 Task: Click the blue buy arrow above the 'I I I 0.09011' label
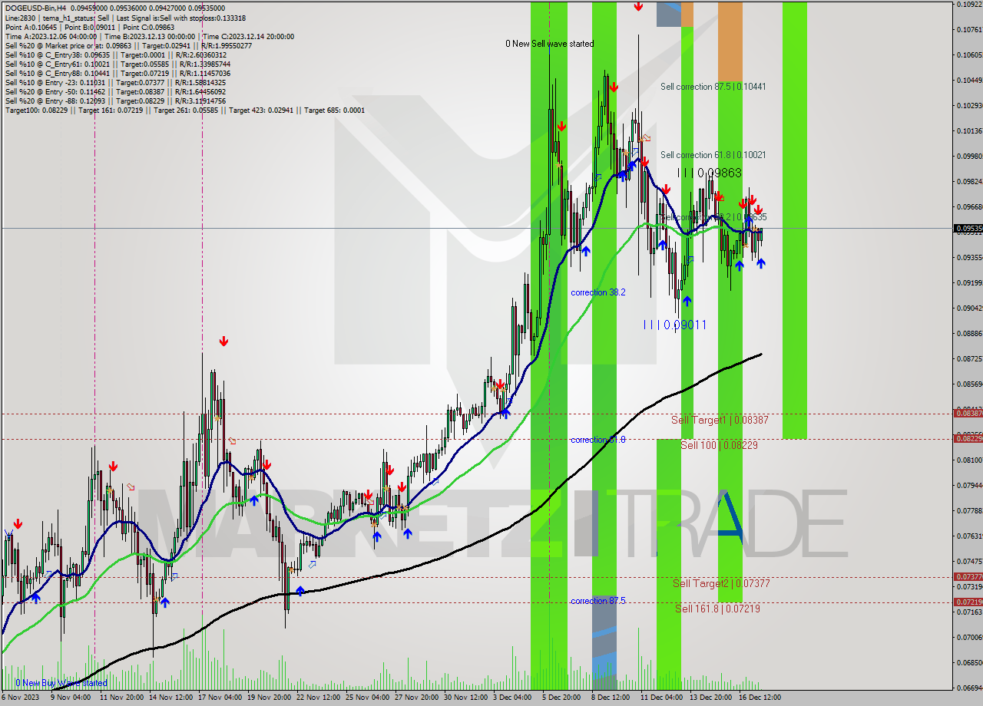(x=687, y=301)
